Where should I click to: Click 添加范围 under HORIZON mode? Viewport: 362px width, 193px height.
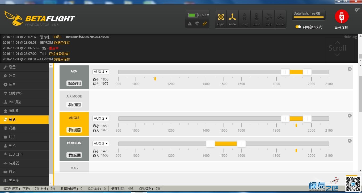(x=74, y=155)
